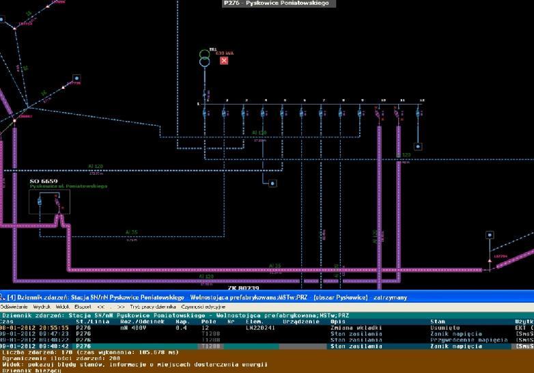Click the Roz./Odcinek column header
The height and width of the screenshot is (373, 534).
click(x=142, y=322)
